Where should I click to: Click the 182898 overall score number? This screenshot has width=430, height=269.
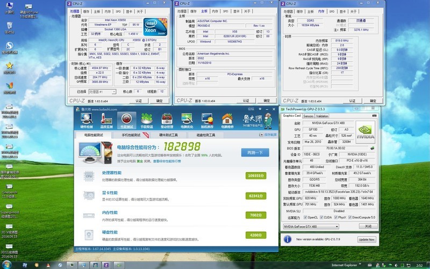click(x=182, y=146)
